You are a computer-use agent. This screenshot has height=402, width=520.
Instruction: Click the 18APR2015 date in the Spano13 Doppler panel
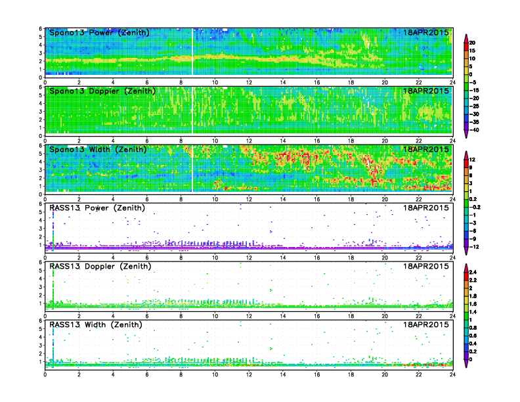(x=426, y=91)
